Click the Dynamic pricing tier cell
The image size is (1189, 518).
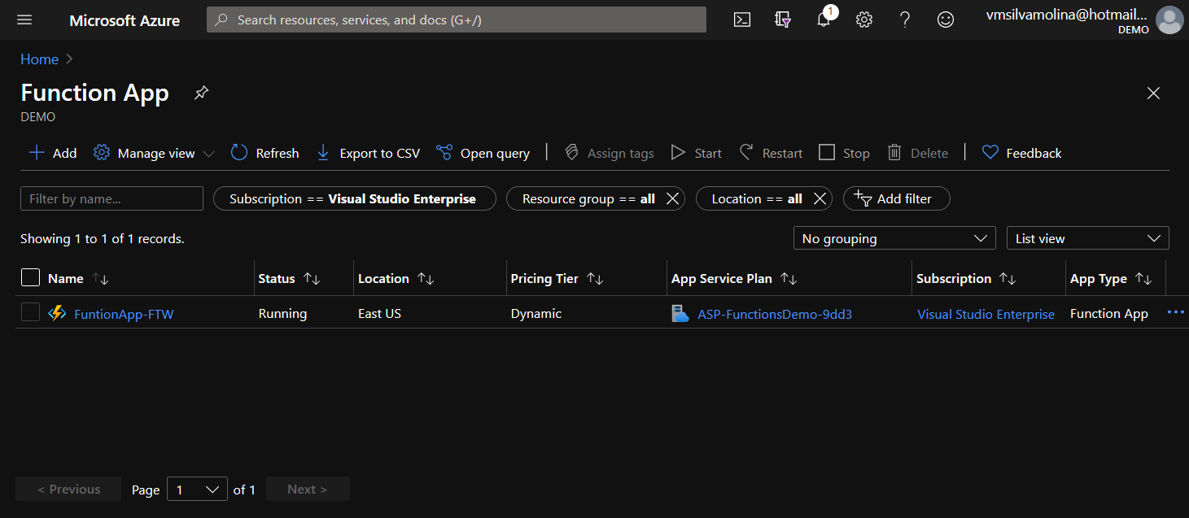click(535, 314)
